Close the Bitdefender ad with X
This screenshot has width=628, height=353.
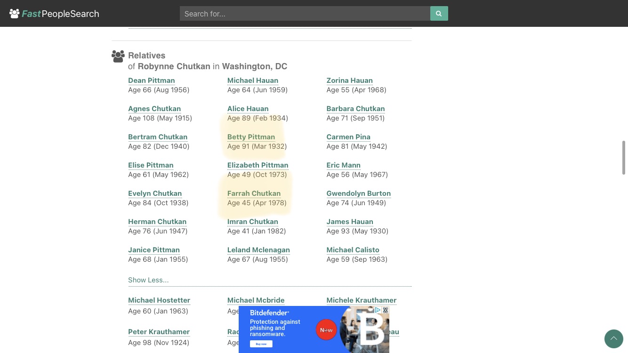pos(386,310)
